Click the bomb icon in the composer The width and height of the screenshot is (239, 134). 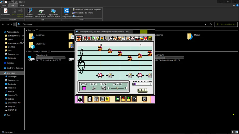(x=80, y=99)
